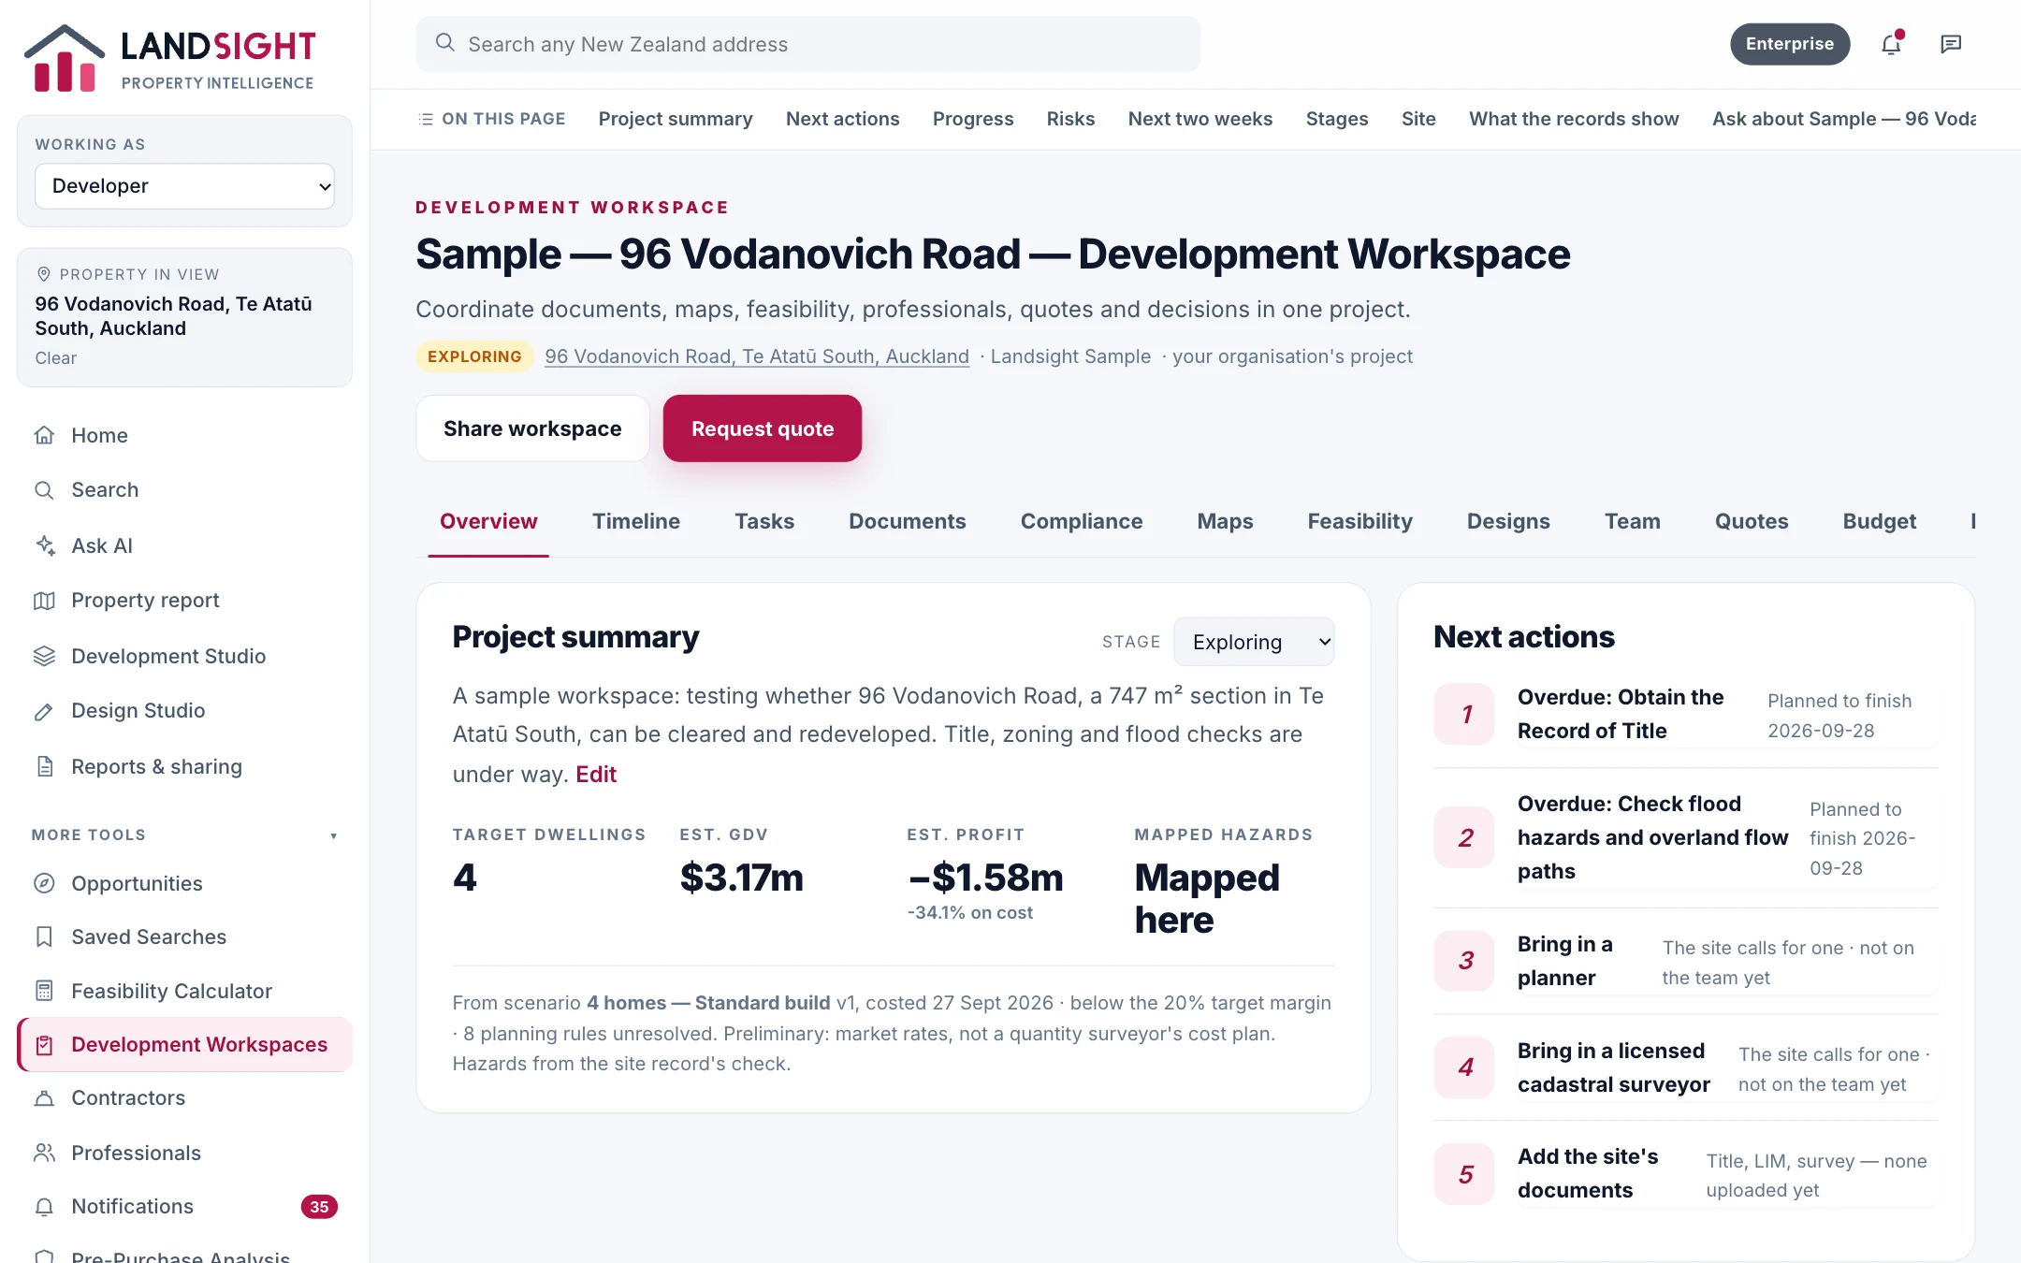The height and width of the screenshot is (1263, 2021).
Task: Open the 96 Vodanovich Road address link
Action: click(x=757, y=356)
